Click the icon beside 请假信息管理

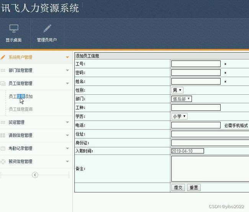tap(3, 135)
